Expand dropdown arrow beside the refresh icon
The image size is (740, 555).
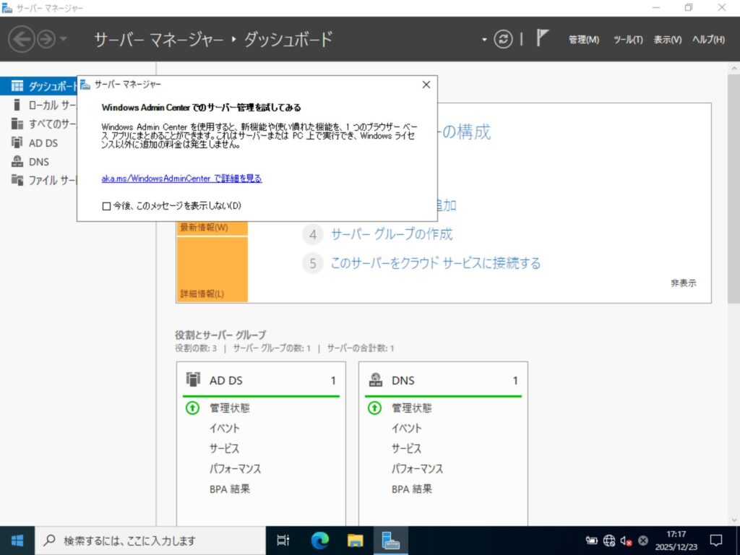coord(484,40)
